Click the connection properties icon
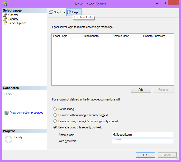This screenshot has height=162, width=181. (x=6, y=113)
